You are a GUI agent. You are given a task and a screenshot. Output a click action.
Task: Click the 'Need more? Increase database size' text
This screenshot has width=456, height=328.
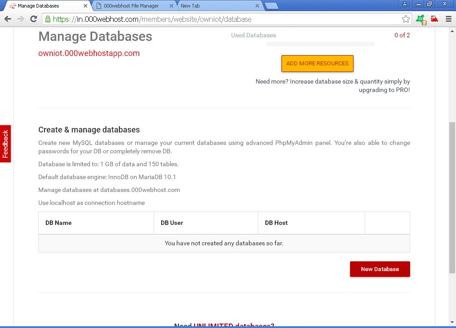click(333, 86)
